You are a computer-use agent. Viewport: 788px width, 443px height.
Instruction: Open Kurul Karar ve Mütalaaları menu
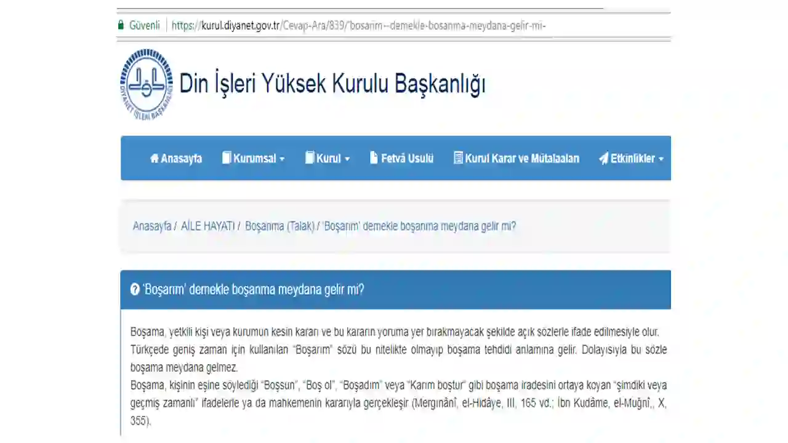517,158
